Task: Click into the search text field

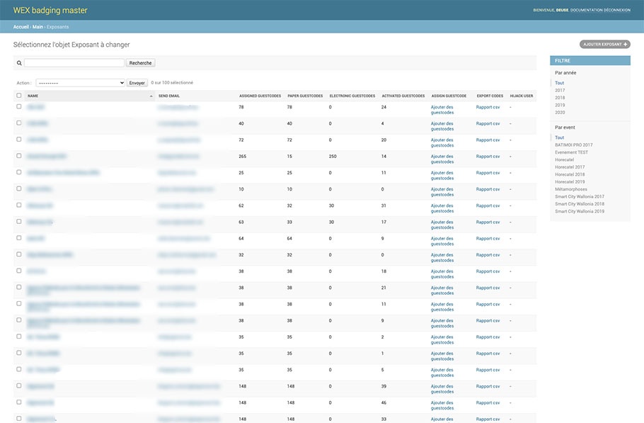Action: [74, 63]
